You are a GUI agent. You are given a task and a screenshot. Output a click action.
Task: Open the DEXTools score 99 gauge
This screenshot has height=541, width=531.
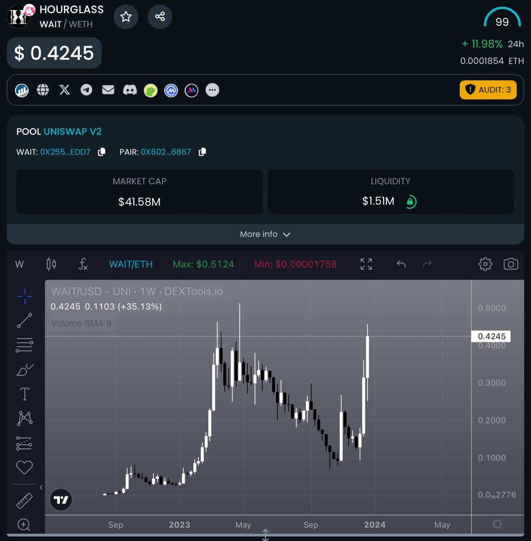[x=502, y=18]
